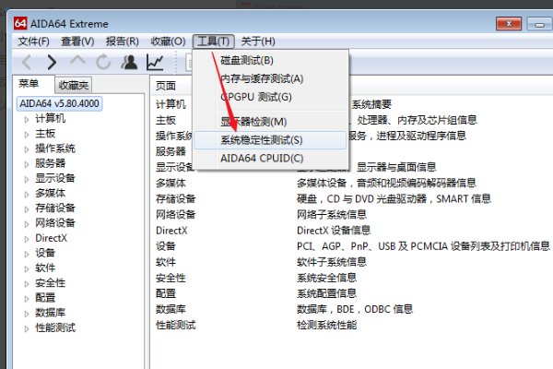Expand the 显示设备 tree node
553x369 pixels.
point(27,179)
